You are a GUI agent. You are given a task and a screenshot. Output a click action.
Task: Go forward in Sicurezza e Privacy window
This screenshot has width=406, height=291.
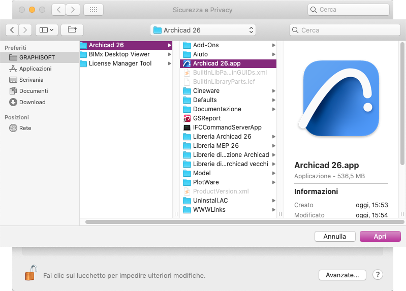73,10
